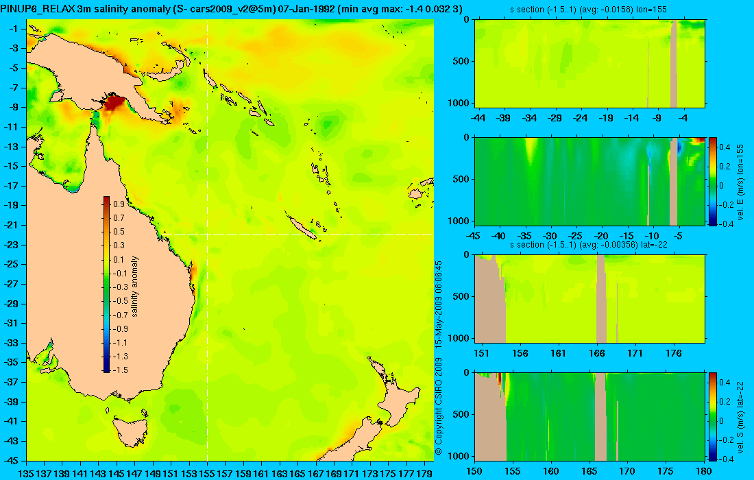Click the -33 latitude label on the main map
The image size is (754, 480).
pyautogui.click(x=11, y=342)
